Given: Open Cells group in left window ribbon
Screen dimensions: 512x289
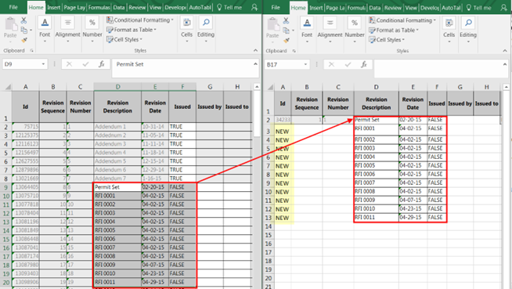Looking at the screenshot, I should [x=186, y=30].
